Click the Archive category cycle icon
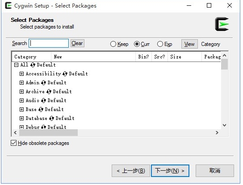 click(49, 91)
